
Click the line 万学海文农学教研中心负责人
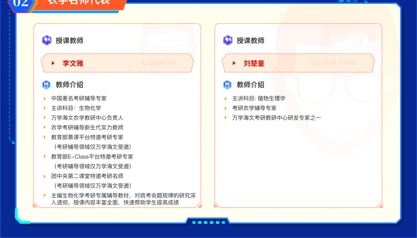[87, 118]
